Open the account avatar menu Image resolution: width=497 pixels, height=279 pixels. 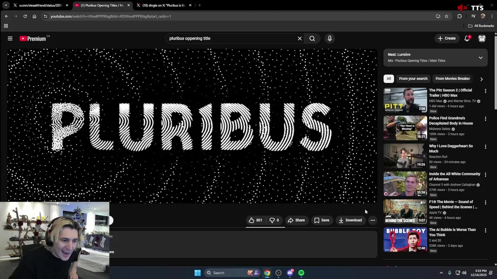(x=482, y=38)
